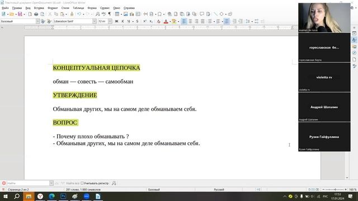Click the Find and Replace icon
This screenshot has width=358, height=201.
(x=98, y=14)
